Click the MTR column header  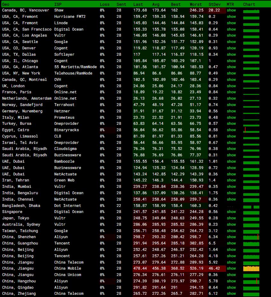230,4
